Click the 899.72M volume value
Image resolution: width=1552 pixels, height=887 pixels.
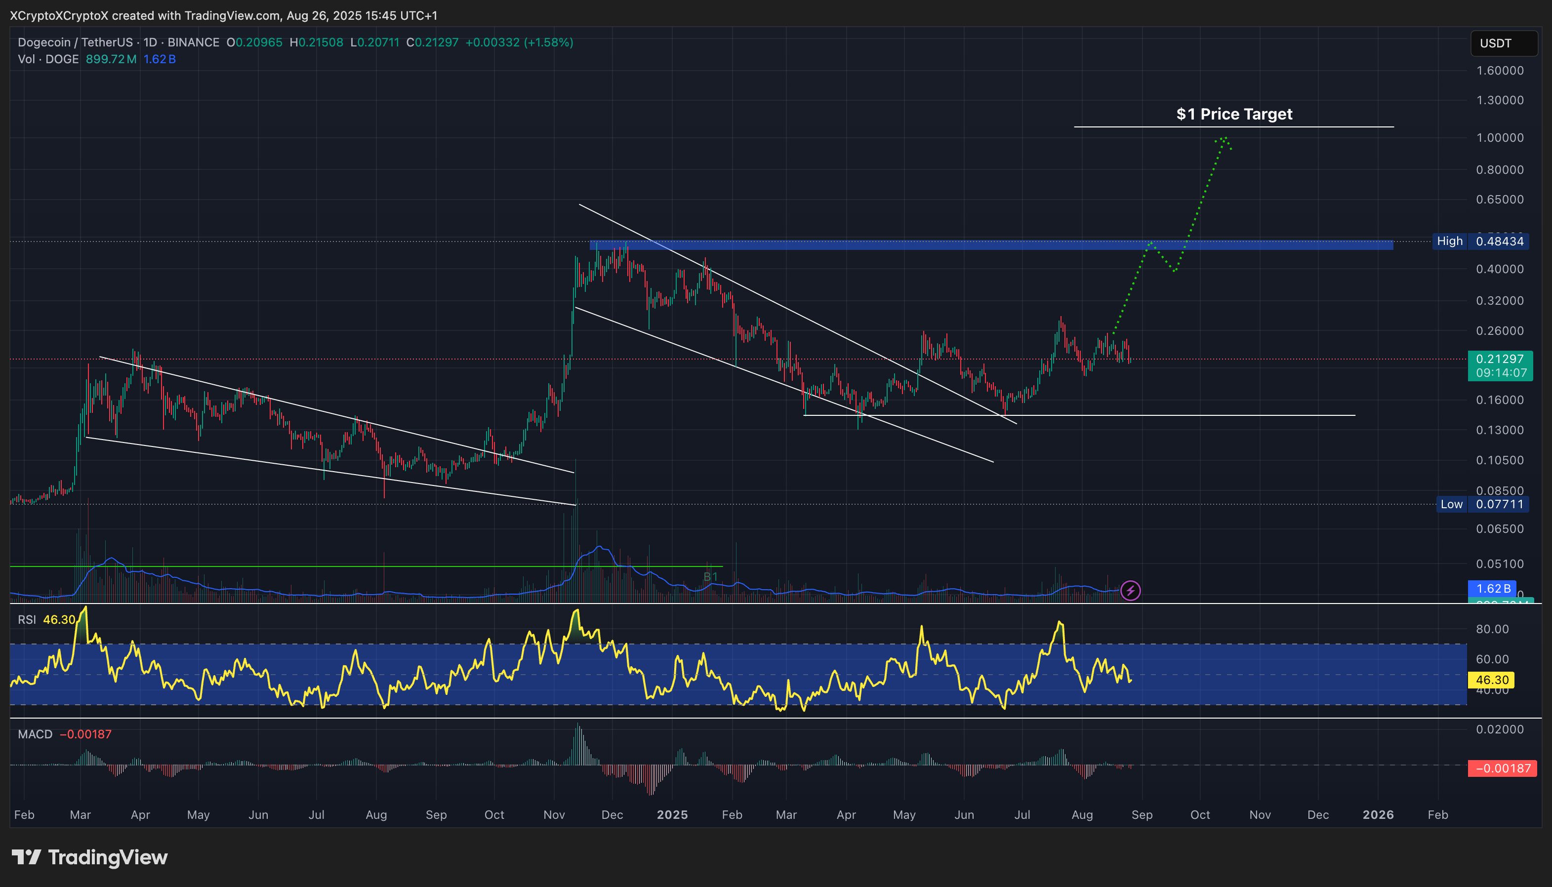point(111,59)
